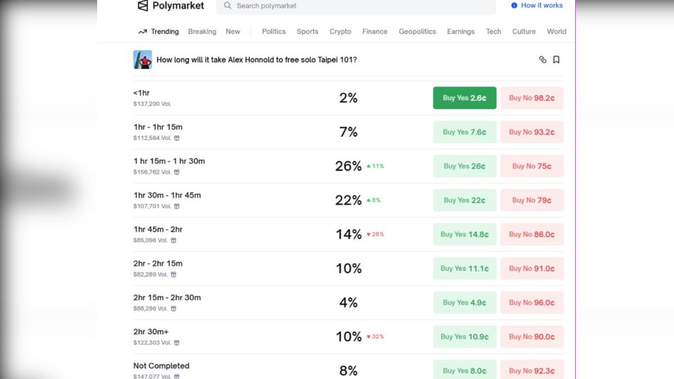The height and width of the screenshot is (379, 674).
Task: Click the search magnifier icon
Action: pyautogui.click(x=227, y=6)
